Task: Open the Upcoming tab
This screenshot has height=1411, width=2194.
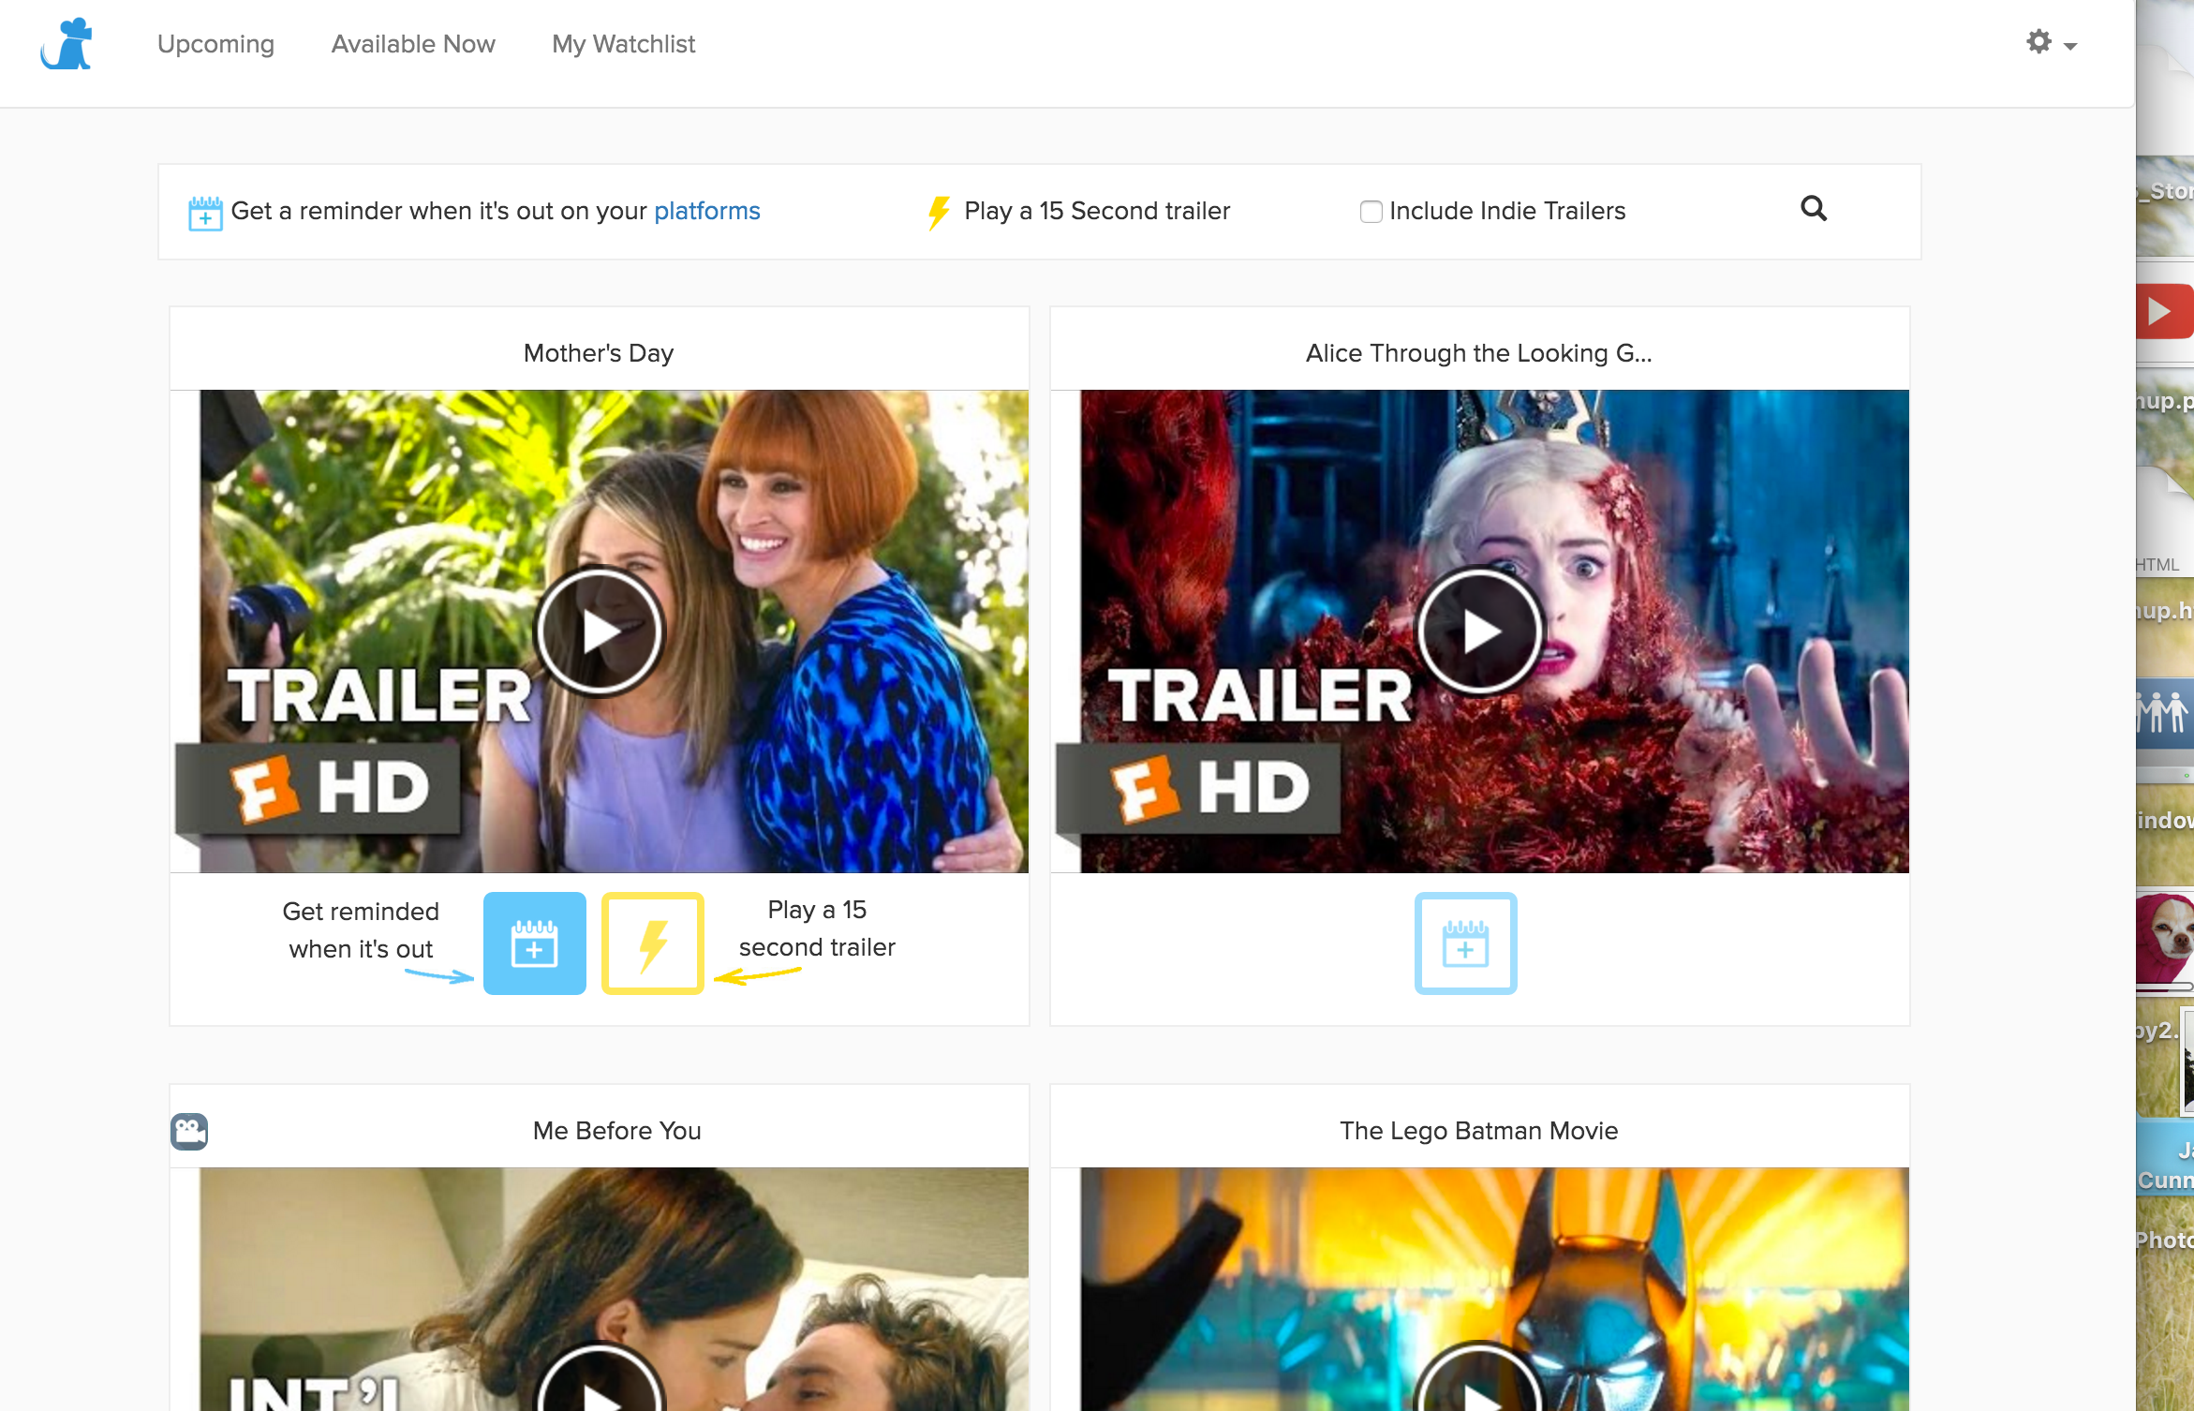Action: 215,44
